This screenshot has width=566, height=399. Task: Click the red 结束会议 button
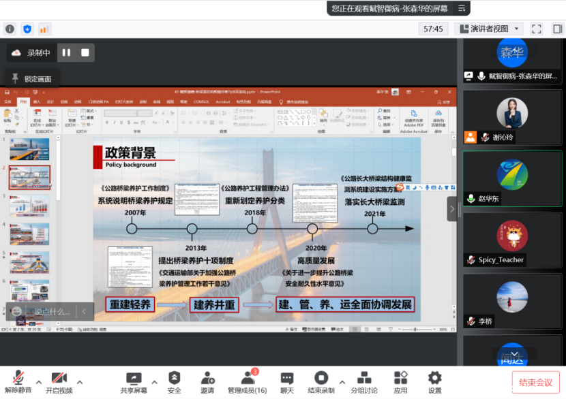(x=535, y=382)
